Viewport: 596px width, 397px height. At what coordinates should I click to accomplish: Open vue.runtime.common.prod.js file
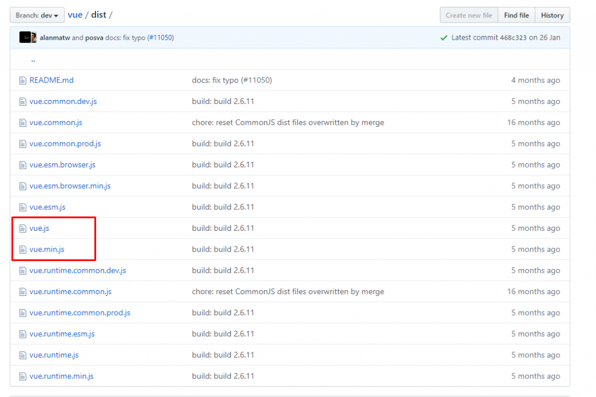80,312
